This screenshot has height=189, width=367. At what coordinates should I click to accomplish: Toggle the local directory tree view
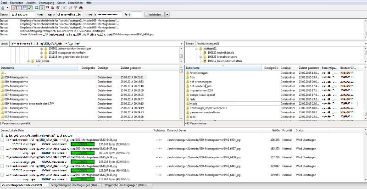(x=19, y=8)
